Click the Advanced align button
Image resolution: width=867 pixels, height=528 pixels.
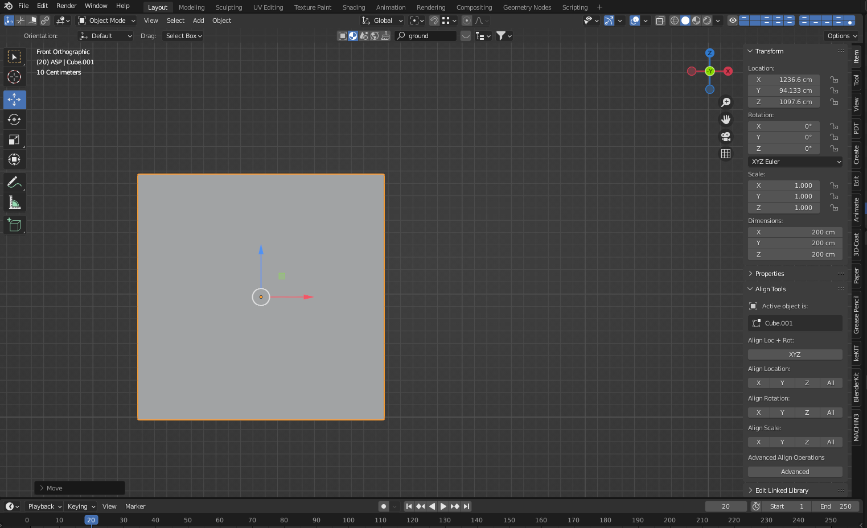coord(795,472)
